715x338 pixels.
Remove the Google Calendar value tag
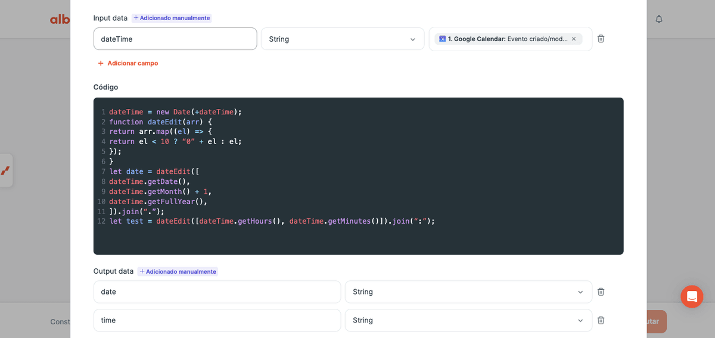574,39
